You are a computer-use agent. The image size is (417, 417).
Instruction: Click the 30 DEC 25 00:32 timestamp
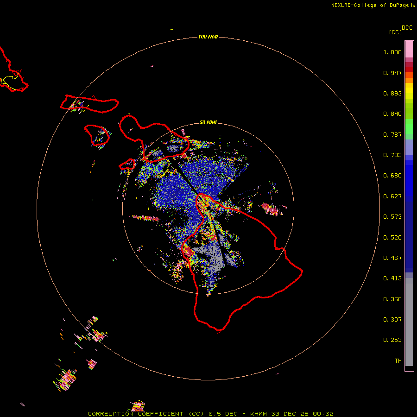point(303,414)
